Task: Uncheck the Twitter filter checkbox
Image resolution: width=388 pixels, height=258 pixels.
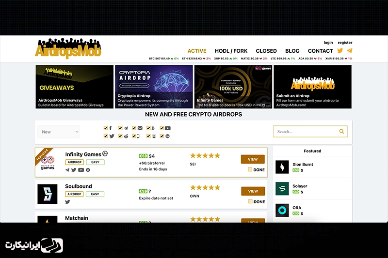Action: (x=106, y=136)
